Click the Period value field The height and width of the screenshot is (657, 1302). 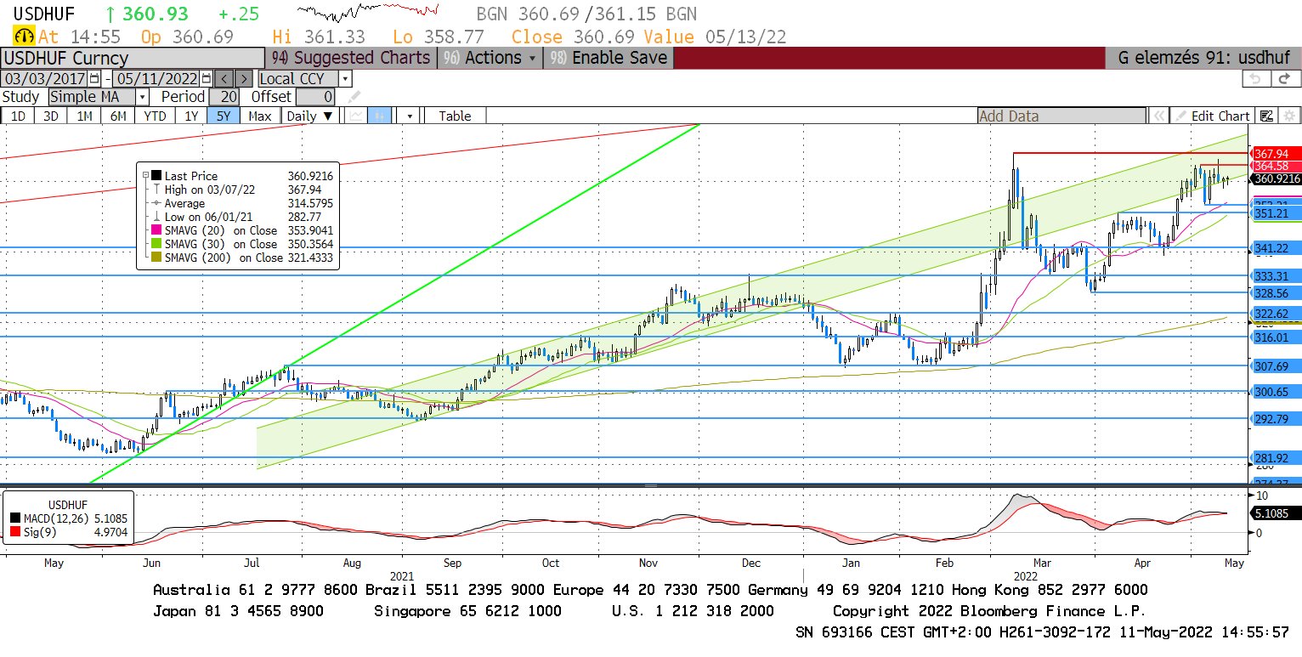coord(224,96)
